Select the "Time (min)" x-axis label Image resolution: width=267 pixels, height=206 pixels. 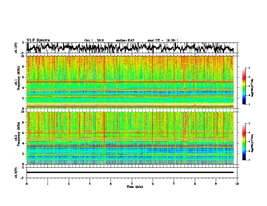coord(135,187)
